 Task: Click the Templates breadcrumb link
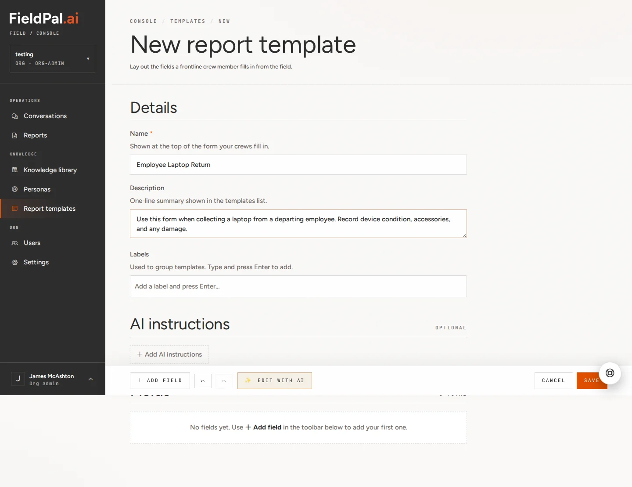pyautogui.click(x=188, y=21)
